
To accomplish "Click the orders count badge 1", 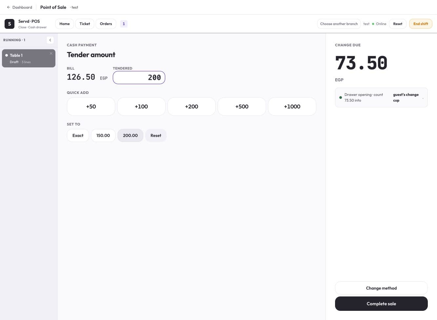I will point(124,24).
